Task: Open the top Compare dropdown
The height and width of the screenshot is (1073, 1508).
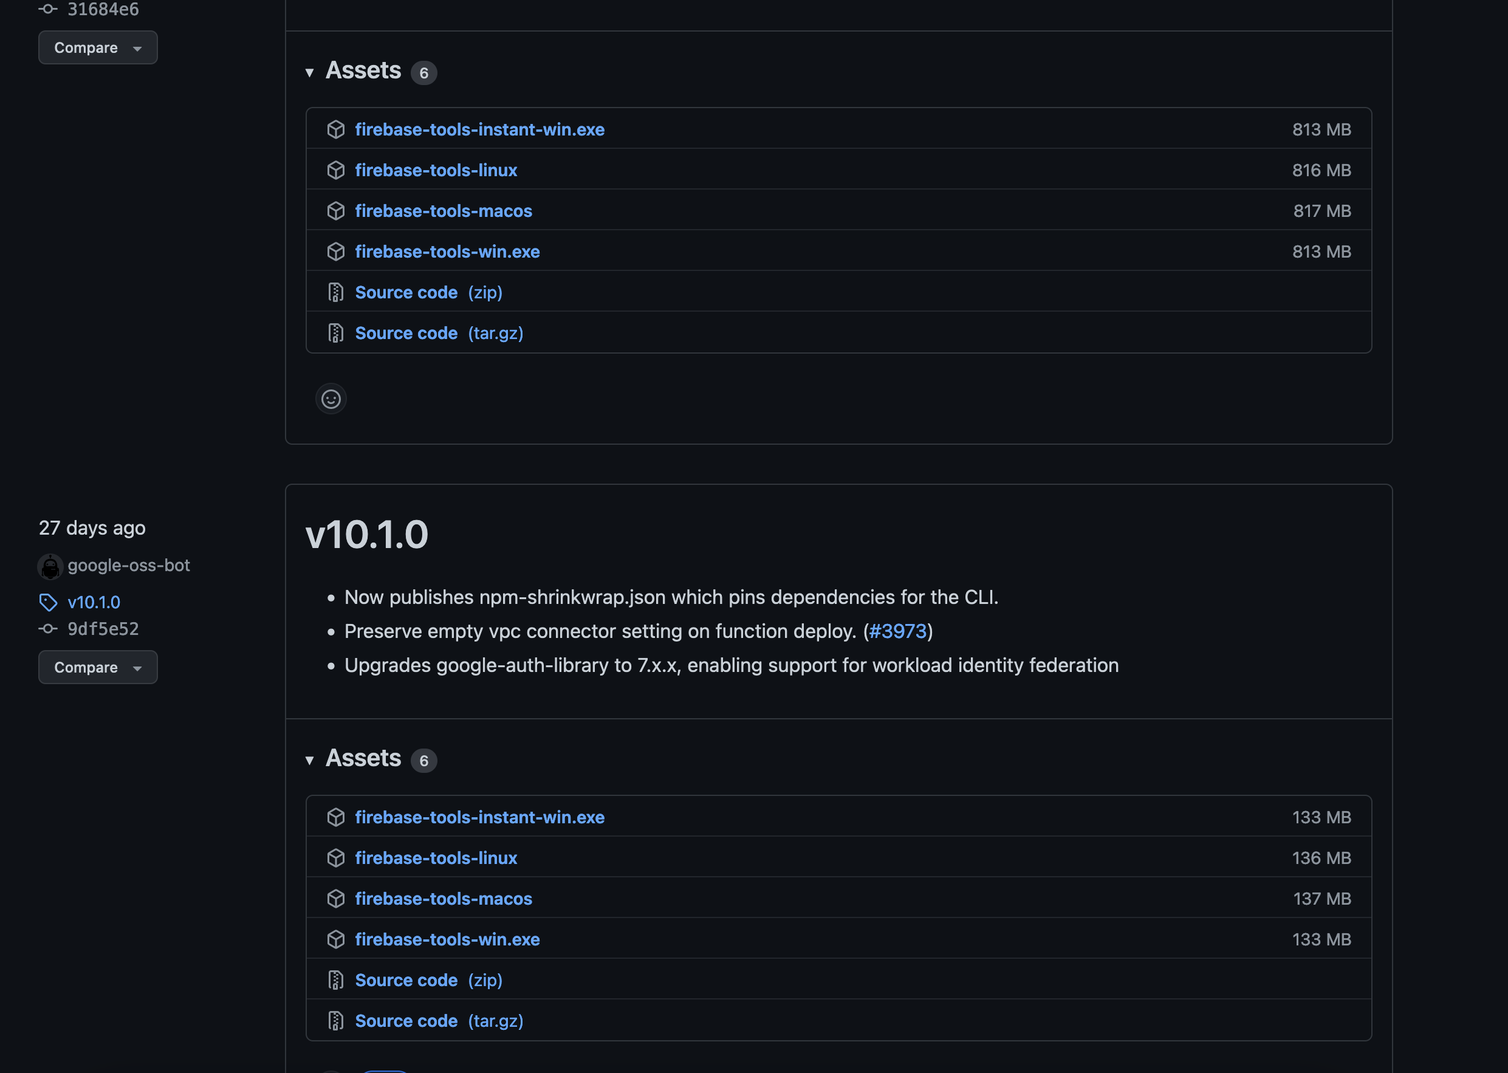Action: tap(97, 47)
